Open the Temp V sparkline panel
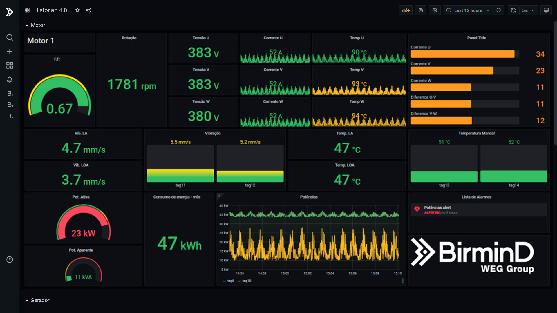The width and height of the screenshot is (557, 313). point(359,81)
